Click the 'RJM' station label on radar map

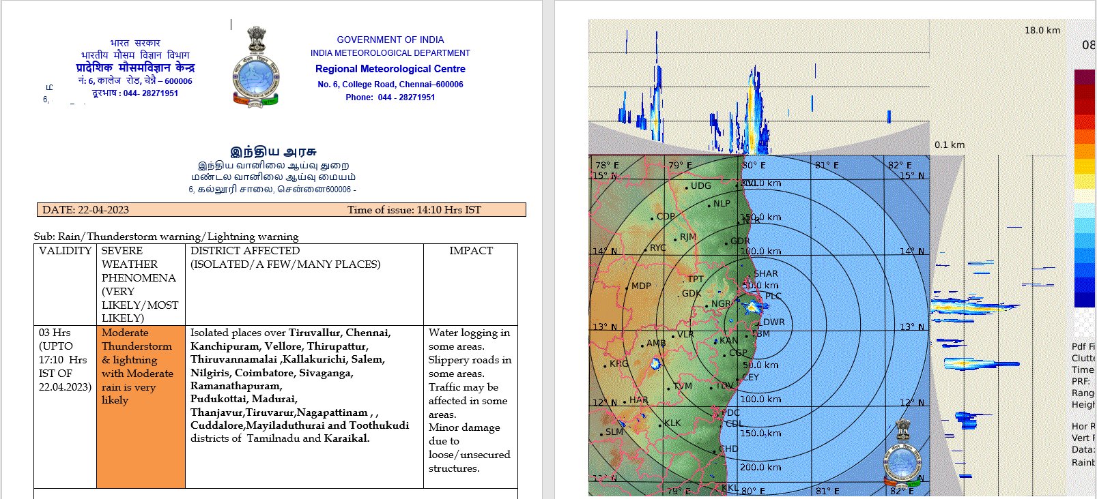click(688, 237)
